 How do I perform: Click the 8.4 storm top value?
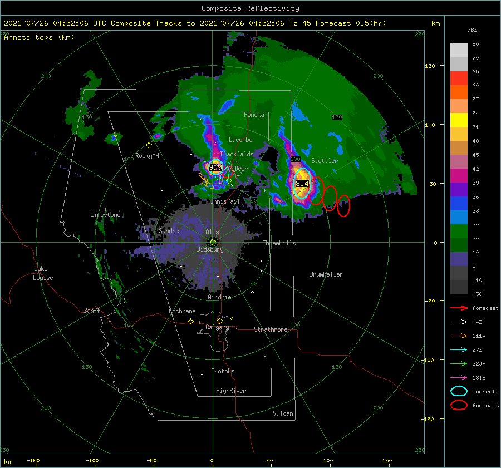[302, 183]
